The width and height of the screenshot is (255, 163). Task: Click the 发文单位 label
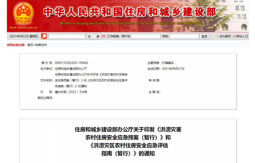[x=47, y=69]
